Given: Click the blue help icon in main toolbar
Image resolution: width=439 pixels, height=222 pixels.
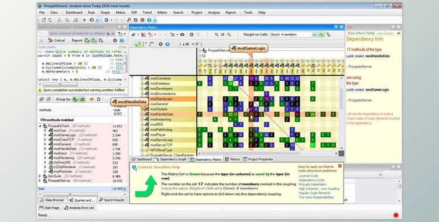Looking at the screenshot, I should (x=149, y=20).
